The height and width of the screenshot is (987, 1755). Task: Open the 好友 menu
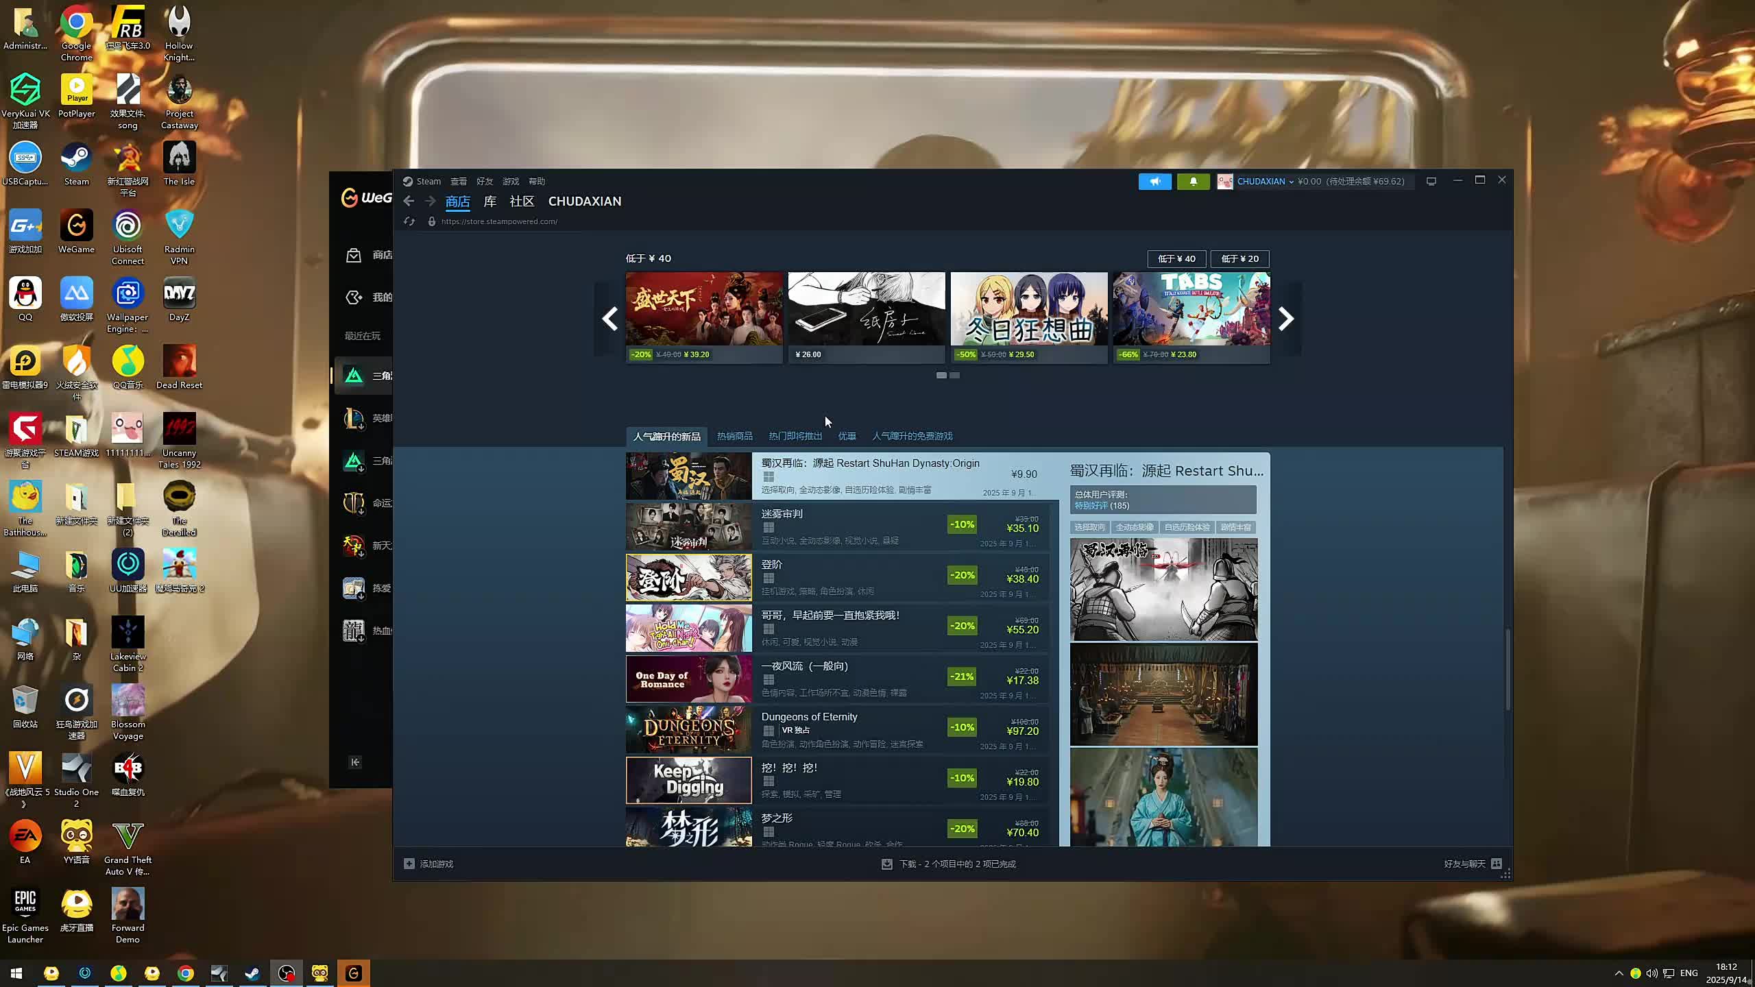click(485, 182)
